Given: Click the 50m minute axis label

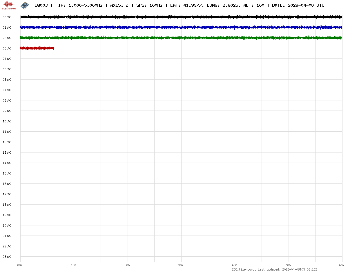Looking at the screenshot, I should (288, 265).
